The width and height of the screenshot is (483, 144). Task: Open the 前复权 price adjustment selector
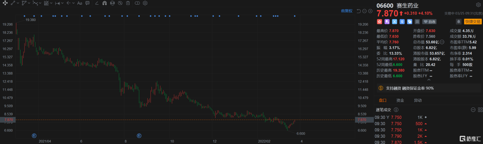pos(347,11)
